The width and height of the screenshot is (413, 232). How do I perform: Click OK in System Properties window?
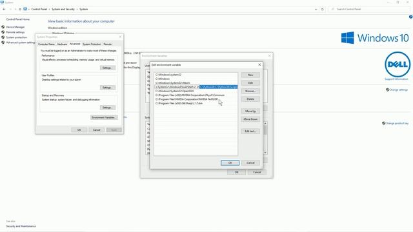pos(79,130)
